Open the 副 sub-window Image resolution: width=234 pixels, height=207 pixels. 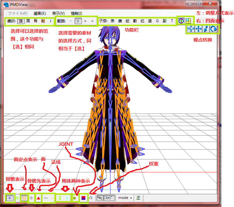pos(164,21)
